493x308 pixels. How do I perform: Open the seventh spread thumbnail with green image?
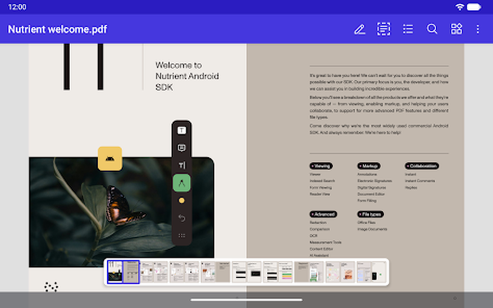309,272
